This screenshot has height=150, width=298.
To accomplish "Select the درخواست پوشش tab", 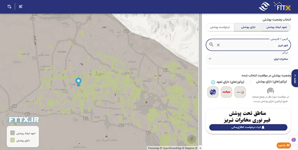I will point(220,27).
